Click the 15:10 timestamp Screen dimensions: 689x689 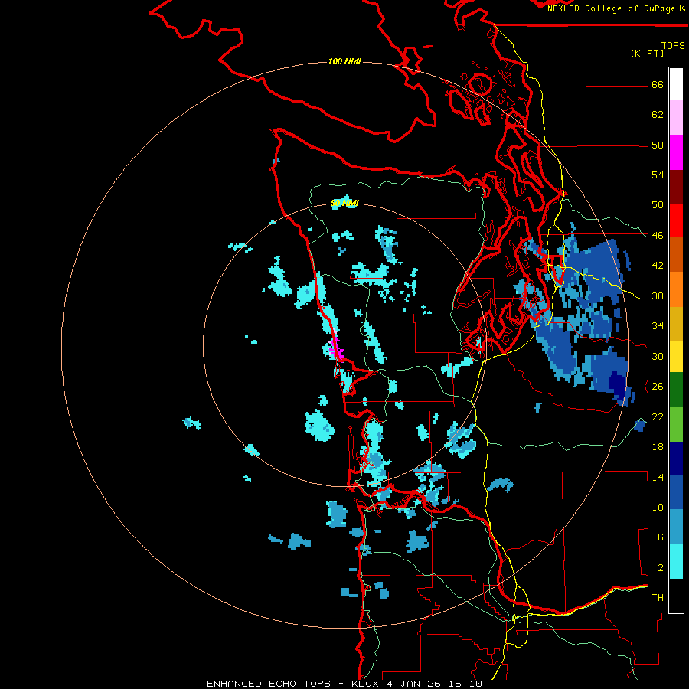465,684
